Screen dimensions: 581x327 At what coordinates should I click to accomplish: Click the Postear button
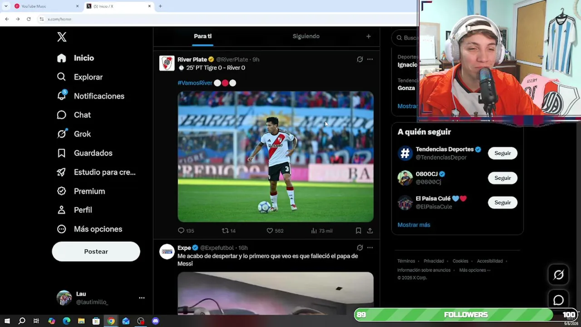96,252
